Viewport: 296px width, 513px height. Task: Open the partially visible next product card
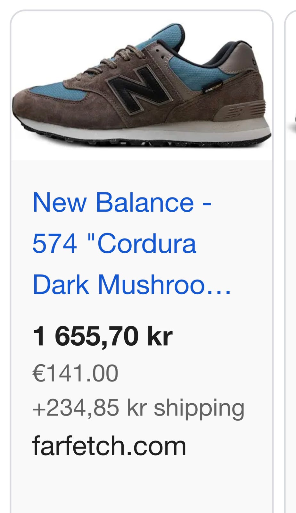pos(290,256)
